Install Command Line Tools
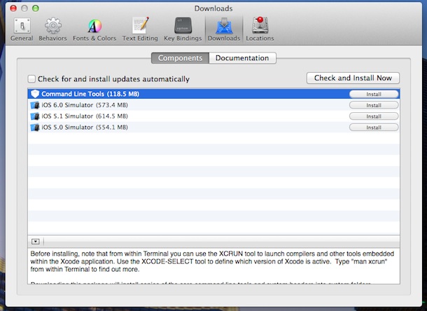This screenshot has height=311, width=427. (374, 94)
